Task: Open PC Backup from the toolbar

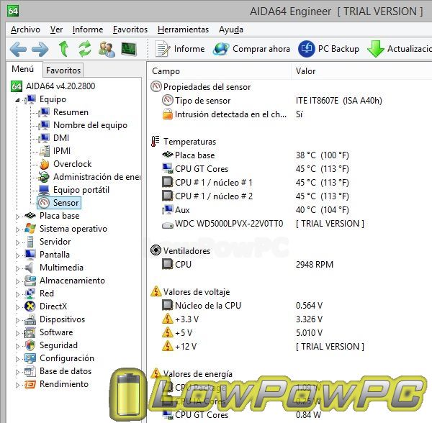Action: (329, 49)
